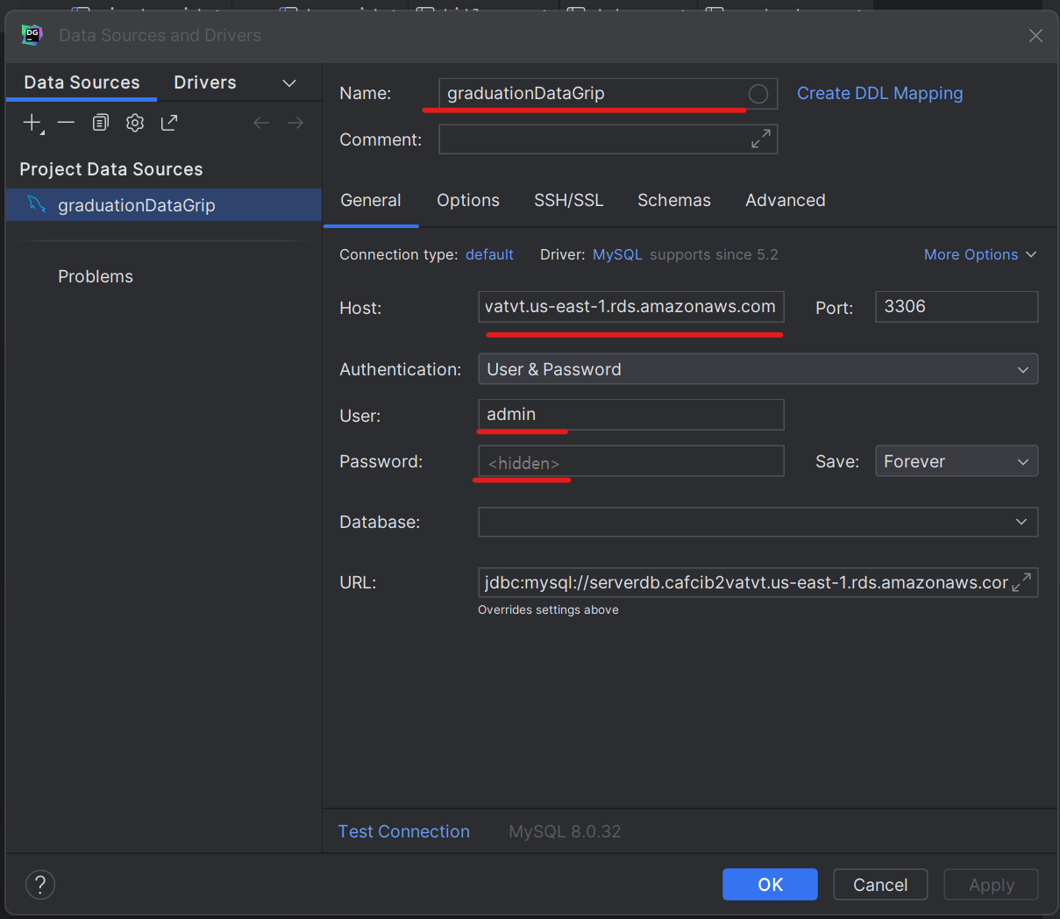This screenshot has width=1060, height=919.
Task: Select Problems in the left panel
Action: pos(96,276)
